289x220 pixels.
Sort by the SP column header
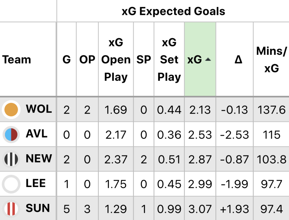(x=144, y=60)
